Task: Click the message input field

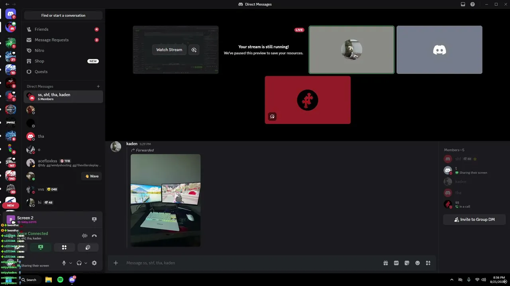Action: click(x=251, y=263)
